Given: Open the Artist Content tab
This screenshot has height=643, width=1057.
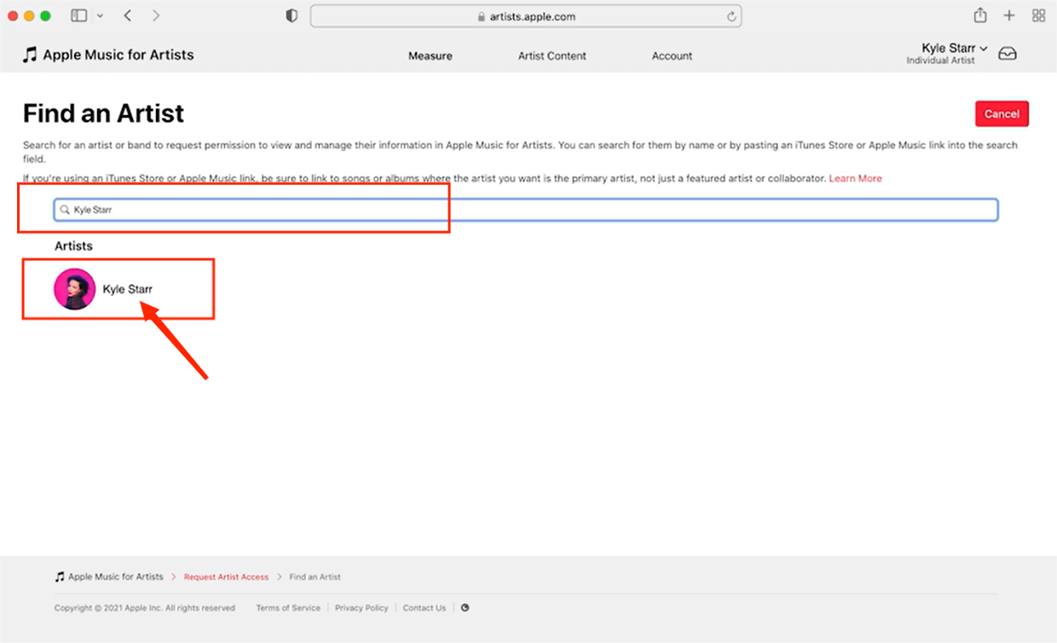Looking at the screenshot, I should point(552,56).
